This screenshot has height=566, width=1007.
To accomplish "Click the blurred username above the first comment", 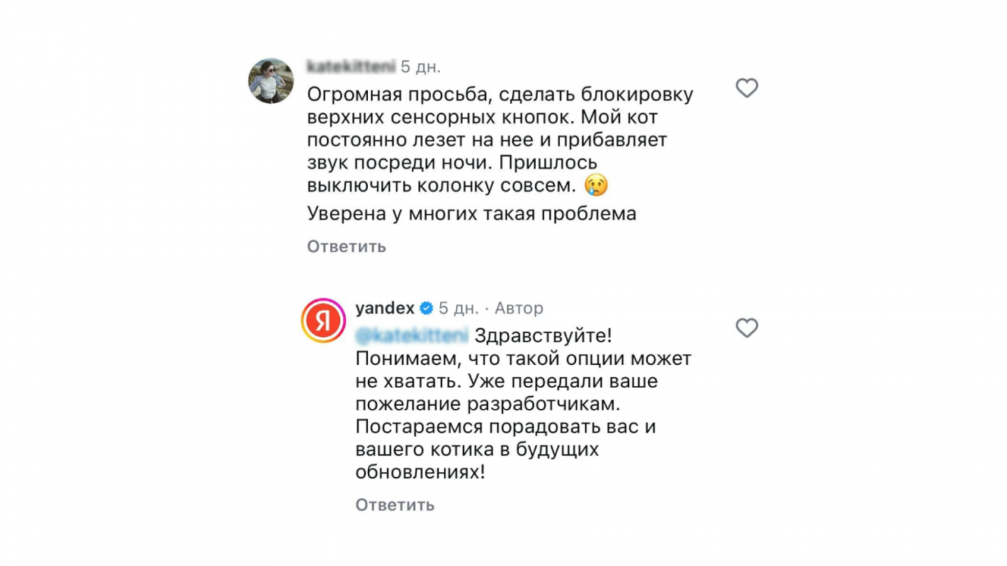I will [x=351, y=66].
